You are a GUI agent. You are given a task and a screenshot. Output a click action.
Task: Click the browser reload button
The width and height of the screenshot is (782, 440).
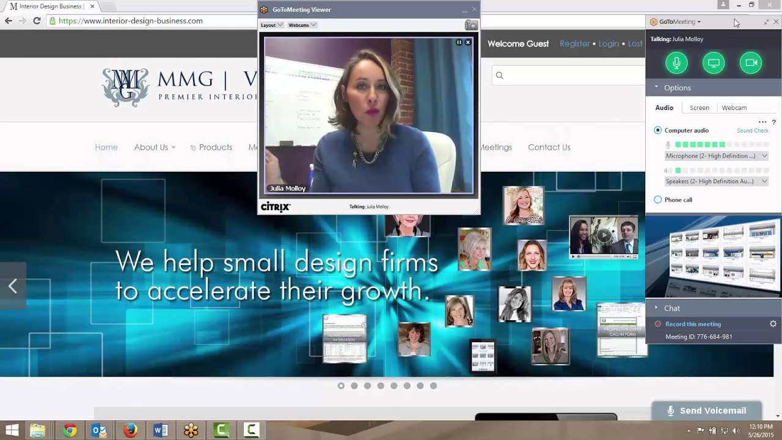[37, 21]
